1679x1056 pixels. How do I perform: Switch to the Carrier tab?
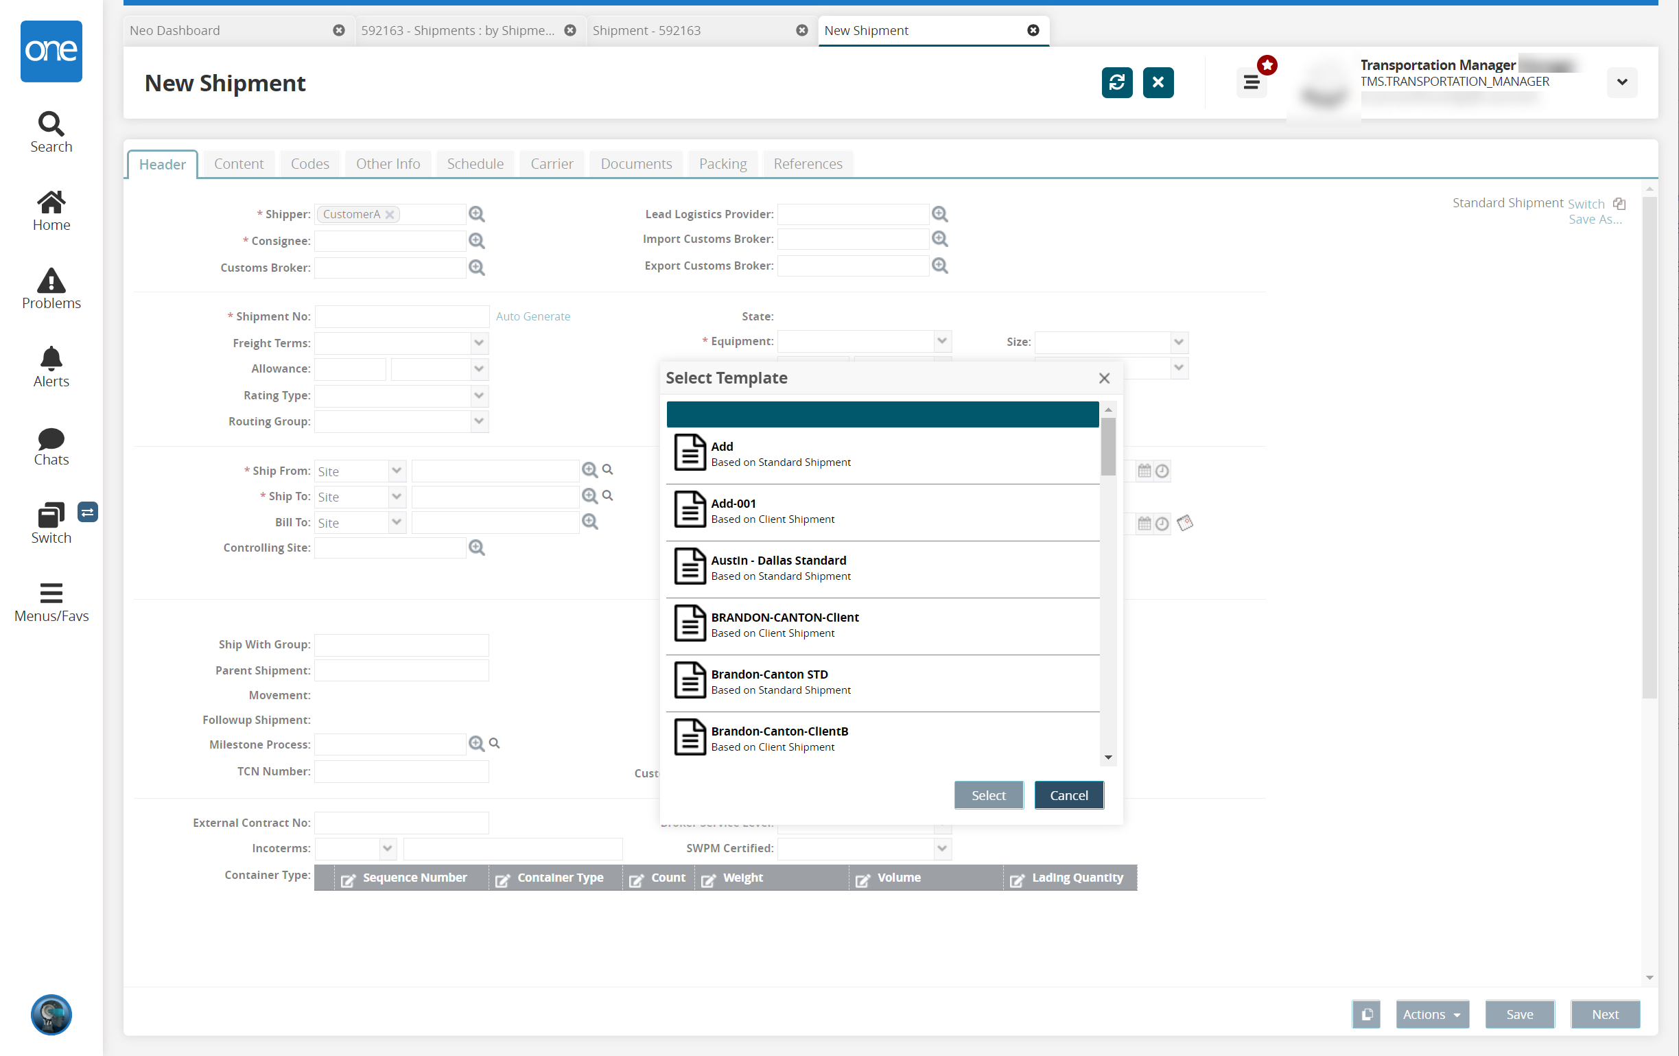552,163
